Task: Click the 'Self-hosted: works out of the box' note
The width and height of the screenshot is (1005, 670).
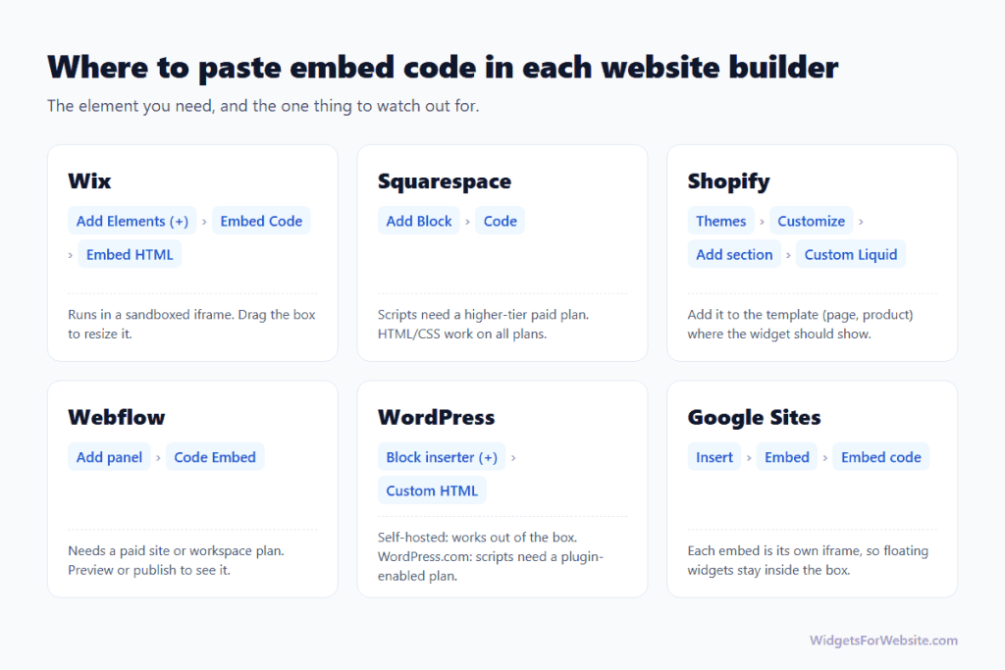Action: click(491, 556)
